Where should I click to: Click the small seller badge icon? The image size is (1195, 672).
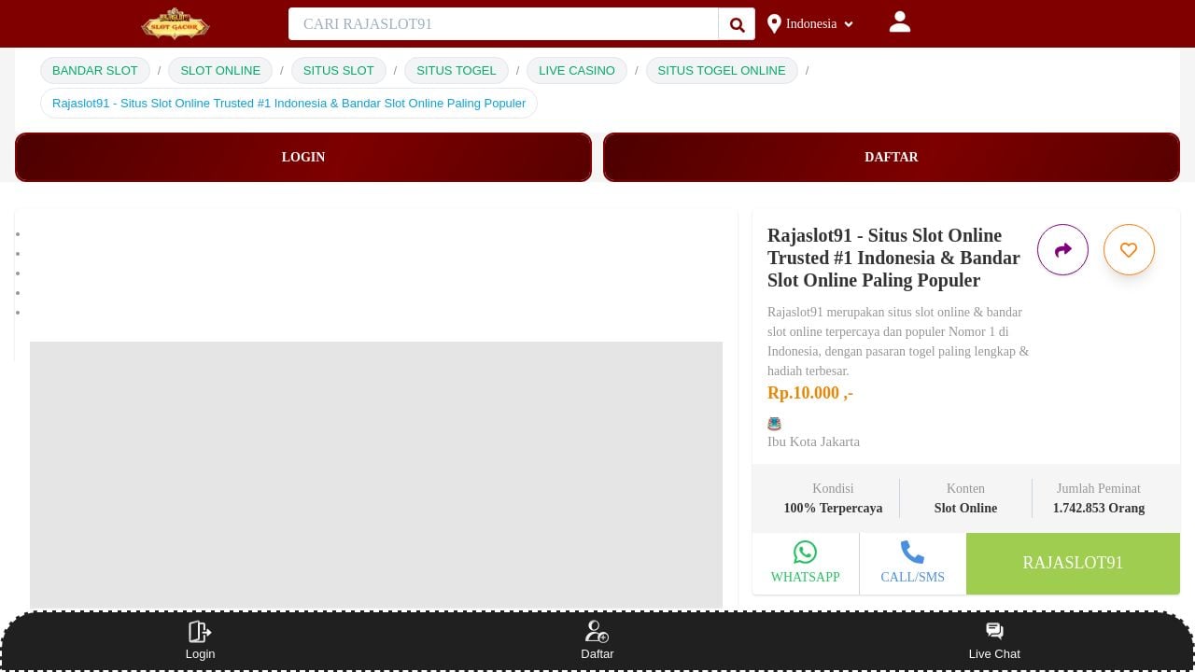point(774,424)
